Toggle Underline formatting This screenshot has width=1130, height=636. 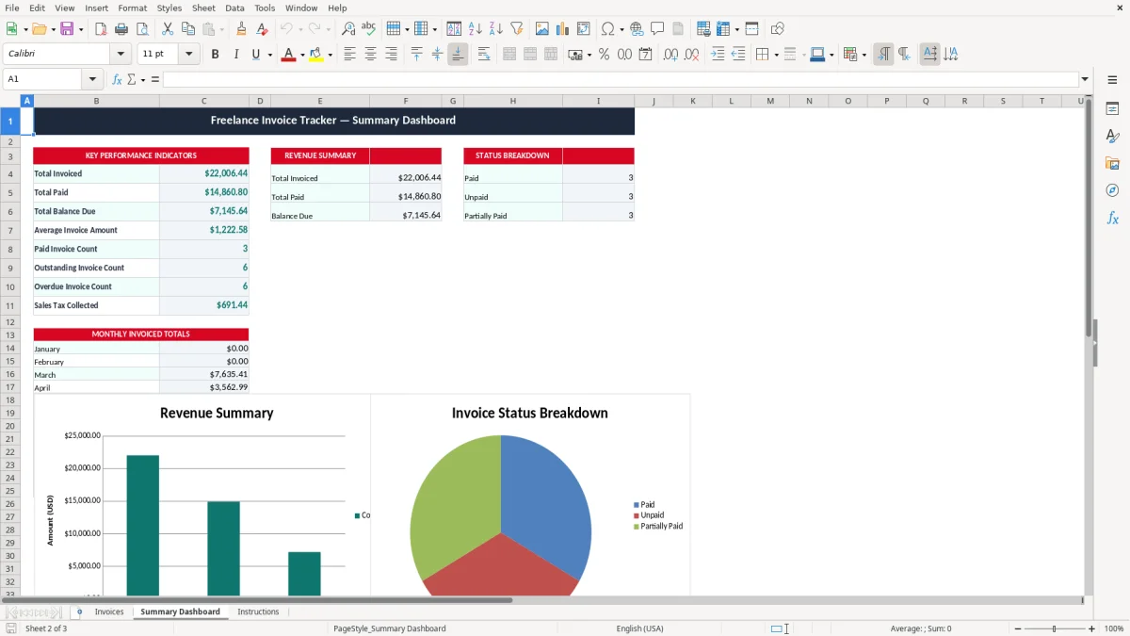[x=255, y=55]
